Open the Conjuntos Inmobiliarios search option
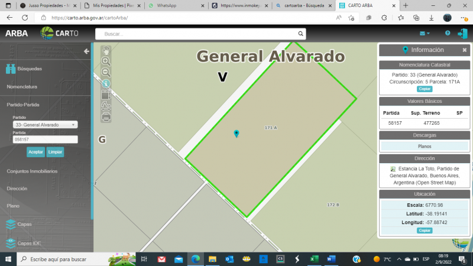The height and width of the screenshot is (266, 473). [x=32, y=171]
